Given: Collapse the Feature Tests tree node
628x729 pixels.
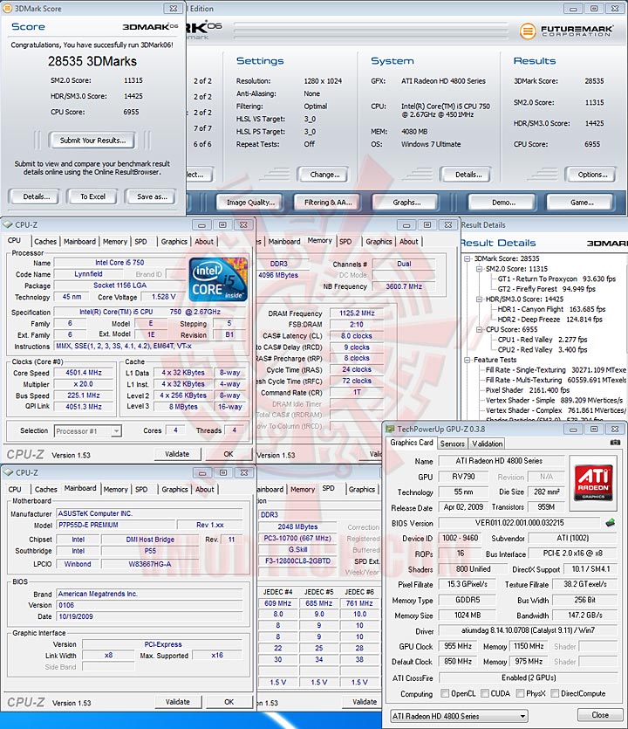Looking at the screenshot, I should point(468,360).
